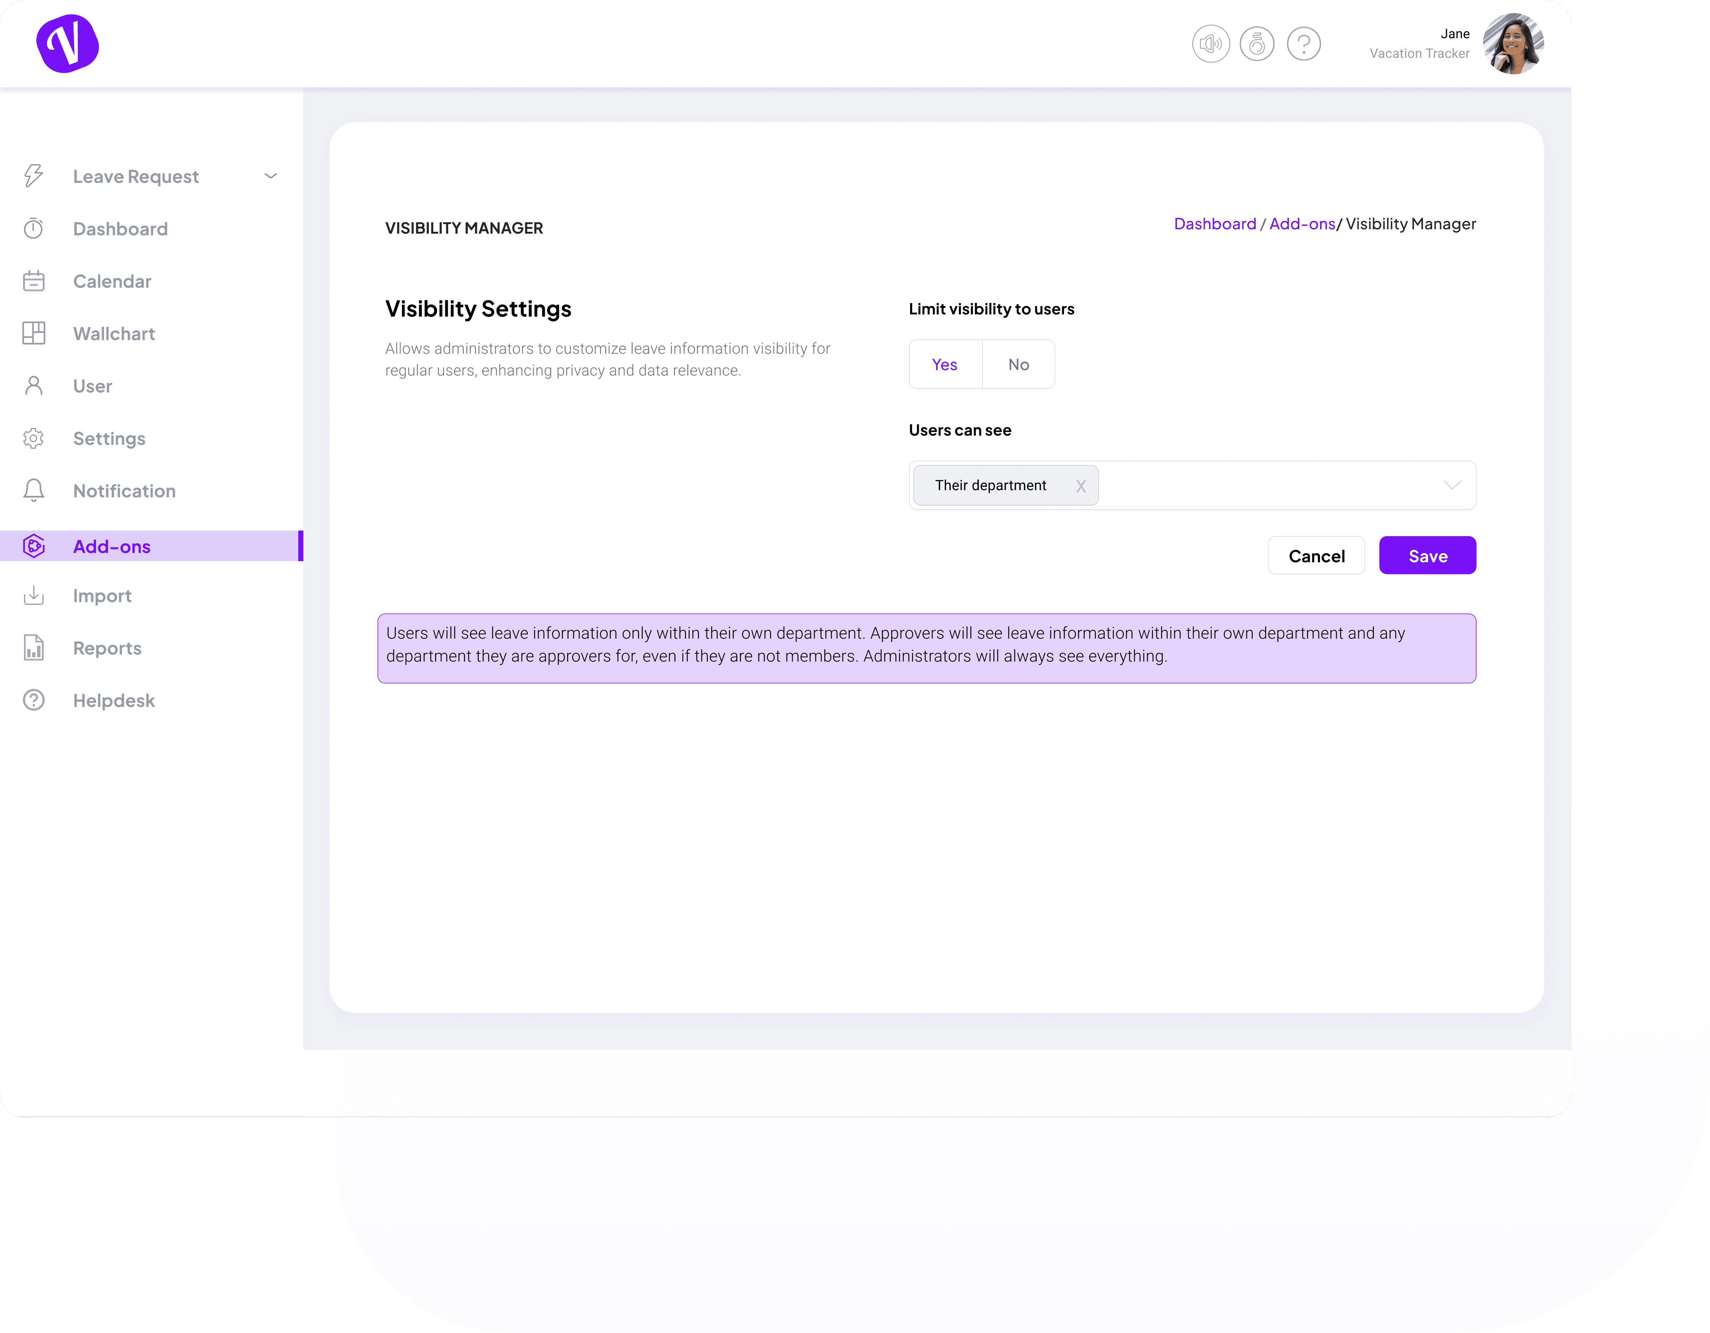Disable the No visibility limit toggle
1710x1333 pixels.
(1017, 364)
